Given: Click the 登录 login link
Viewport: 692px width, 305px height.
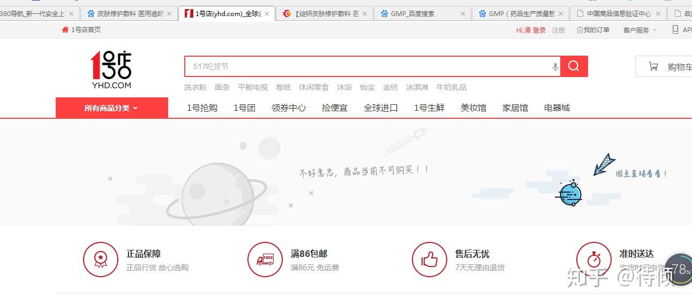Looking at the screenshot, I should pyautogui.click(x=539, y=30).
